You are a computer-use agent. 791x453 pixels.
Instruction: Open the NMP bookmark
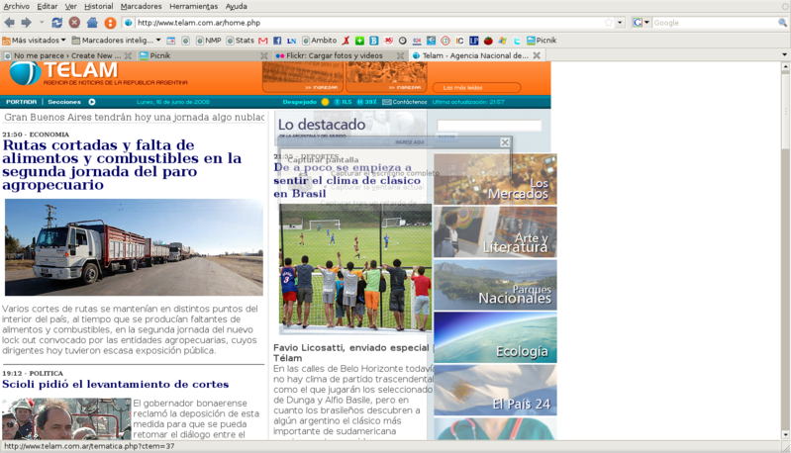tap(208, 41)
